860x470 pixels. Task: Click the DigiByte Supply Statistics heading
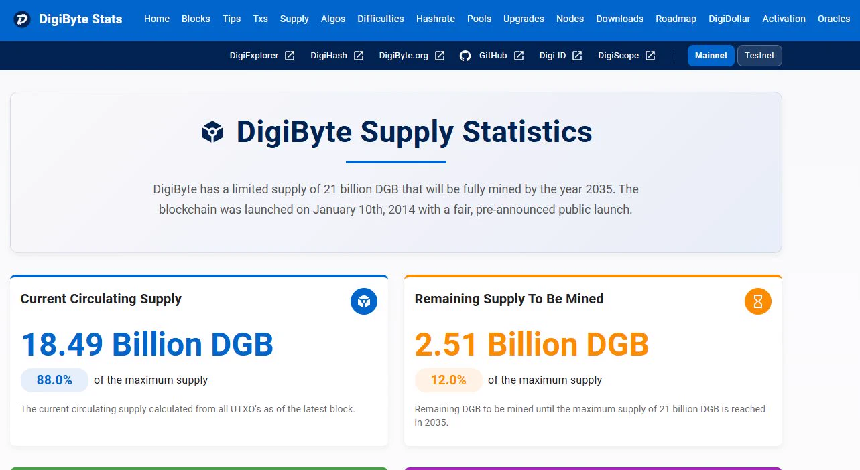[x=414, y=131]
